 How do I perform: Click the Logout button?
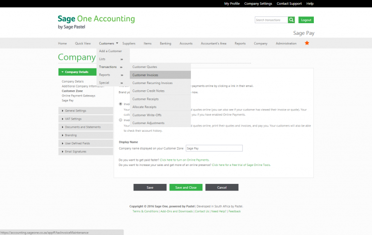coord(306,20)
